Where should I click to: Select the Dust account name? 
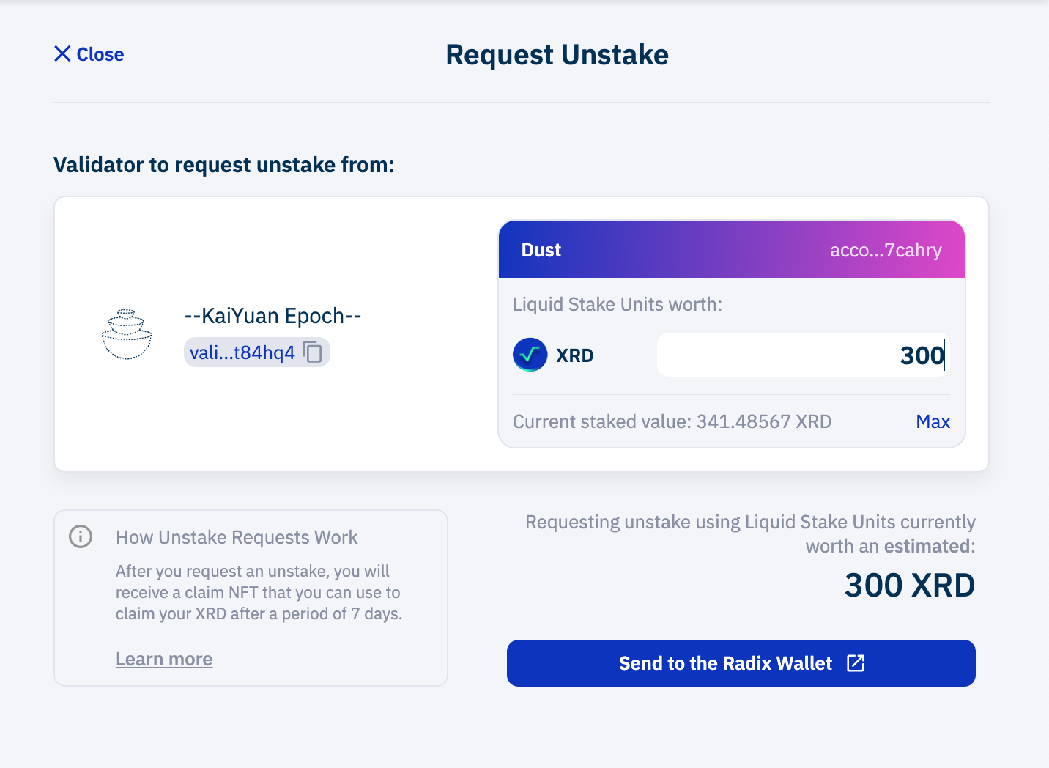(x=541, y=250)
